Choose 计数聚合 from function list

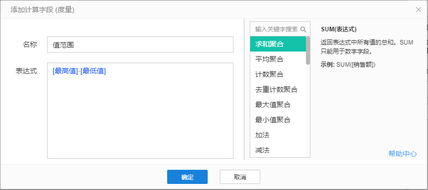point(278,74)
